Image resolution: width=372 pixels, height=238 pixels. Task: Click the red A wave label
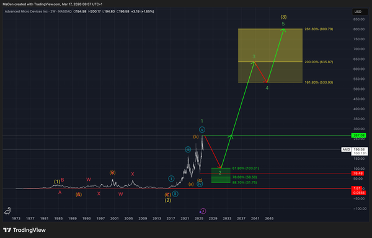pyautogui.click(x=60, y=193)
